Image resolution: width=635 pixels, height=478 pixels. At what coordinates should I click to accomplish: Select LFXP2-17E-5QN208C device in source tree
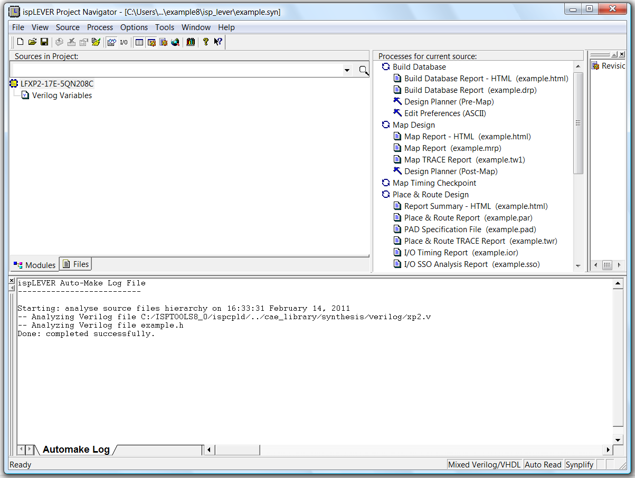click(x=57, y=83)
